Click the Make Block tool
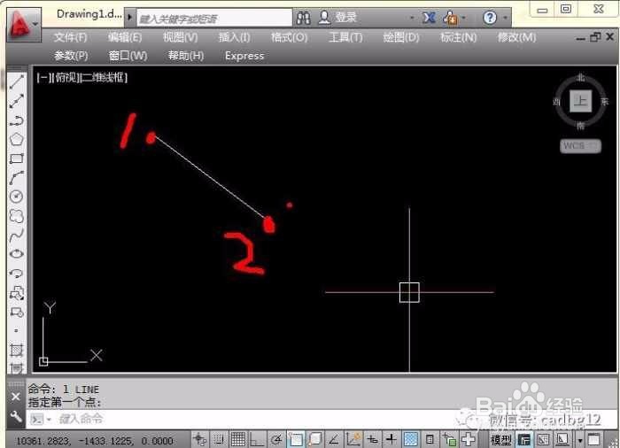The height and width of the screenshot is (448, 620). point(17,313)
